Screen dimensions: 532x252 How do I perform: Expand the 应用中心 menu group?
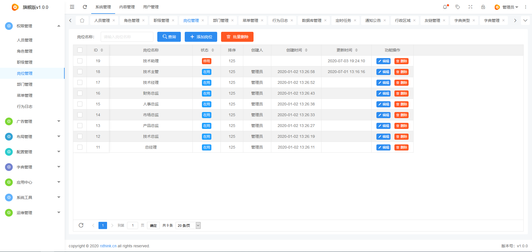pos(59,182)
